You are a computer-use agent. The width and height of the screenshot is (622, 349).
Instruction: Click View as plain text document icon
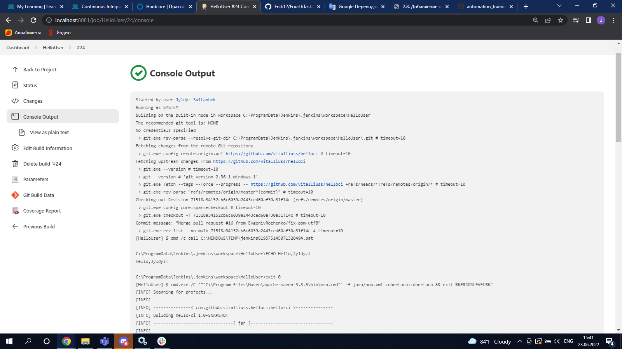pos(22,132)
